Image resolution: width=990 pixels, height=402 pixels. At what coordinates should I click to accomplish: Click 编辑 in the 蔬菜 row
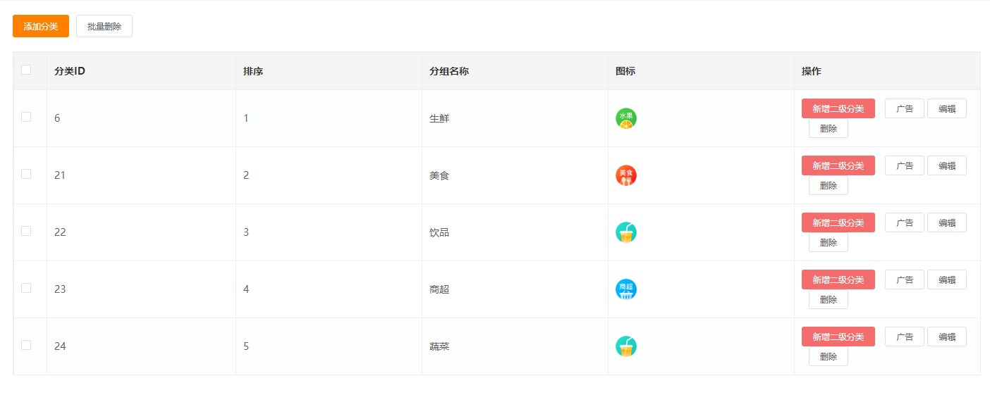click(x=947, y=337)
